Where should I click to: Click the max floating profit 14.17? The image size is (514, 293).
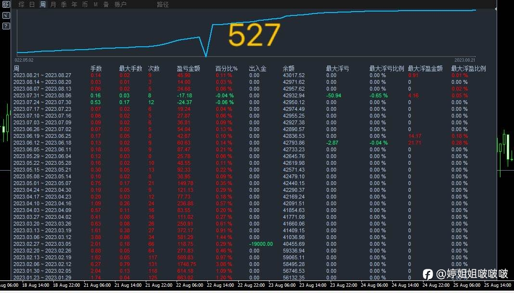pyautogui.click(x=415, y=136)
